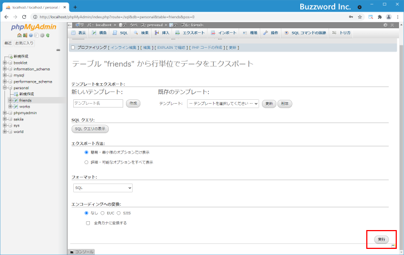Click the 削除 template button
Image resolution: width=404 pixels, height=255 pixels.
tap(285, 104)
